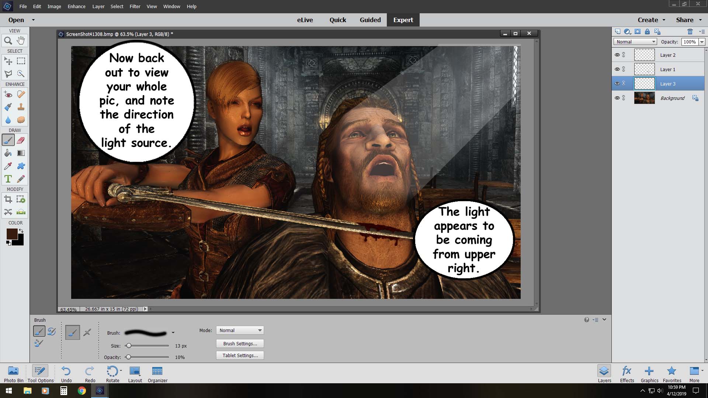The width and height of the screenshot is (708, 398).
Task: Select the Content-Aware Move tool
Action: (x=8, y=212)
